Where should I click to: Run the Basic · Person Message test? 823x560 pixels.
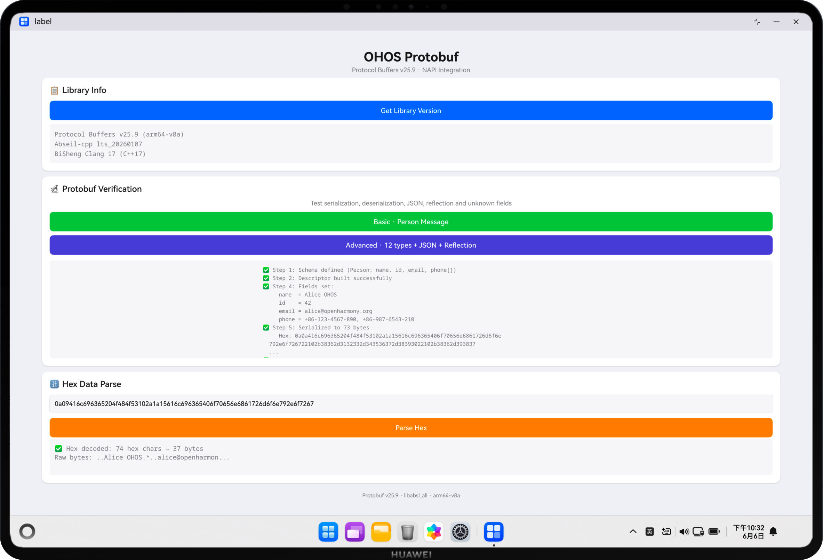(411, 222)
